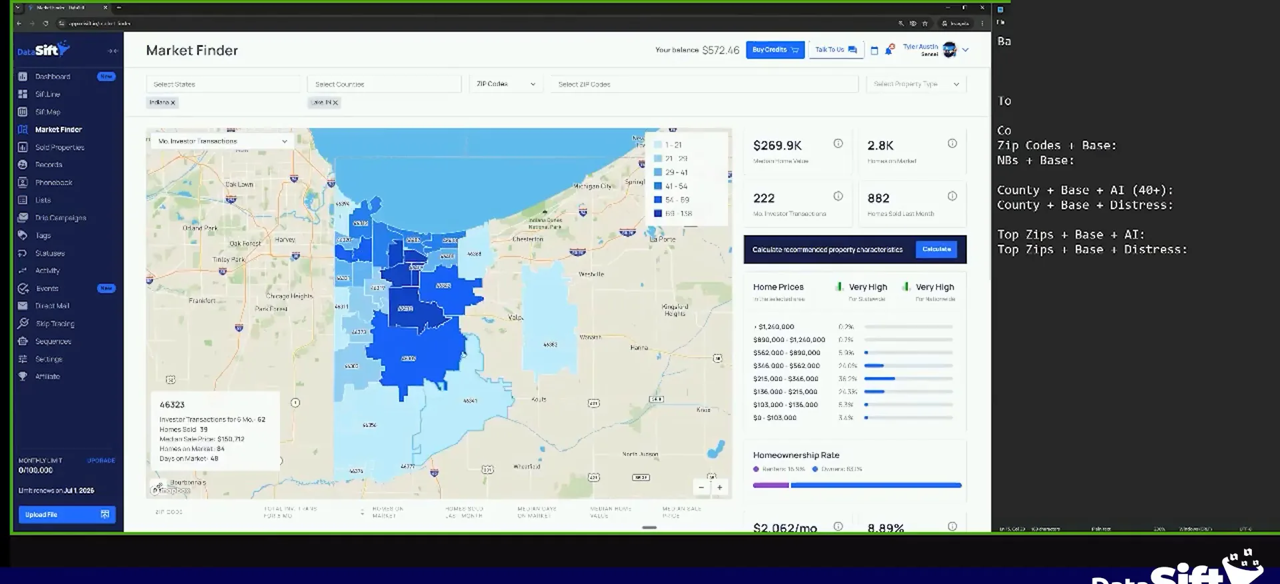Open Lists in the sidebar menu
Screen dimensions: 1280x584
(x=43, y=200)
